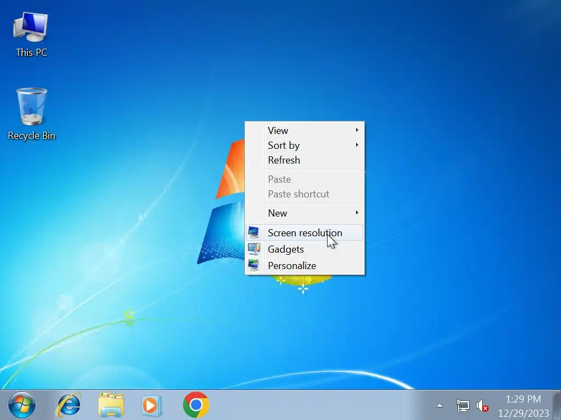This screenshot has width=561, height=420.
Task: Click the Paste shortcut menu entry
Action: pos(305,194)
